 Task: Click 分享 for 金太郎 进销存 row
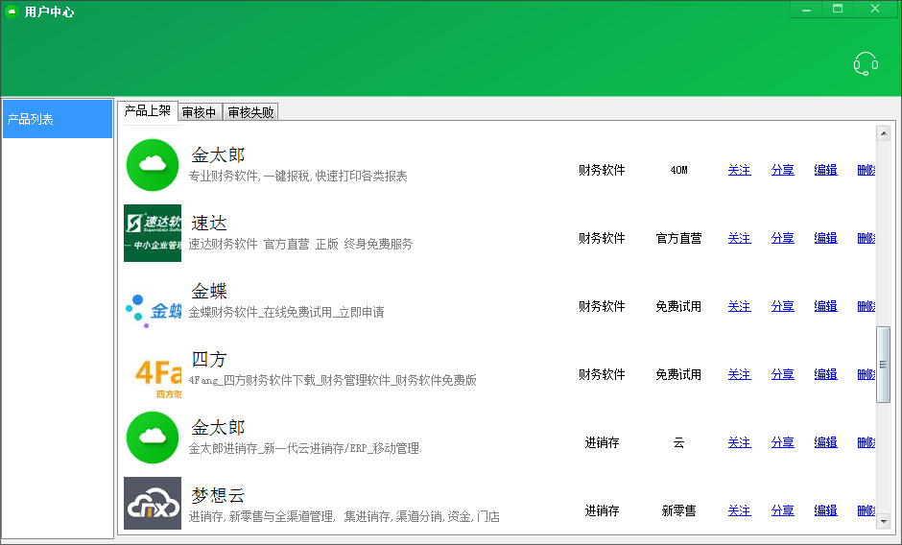782,442
